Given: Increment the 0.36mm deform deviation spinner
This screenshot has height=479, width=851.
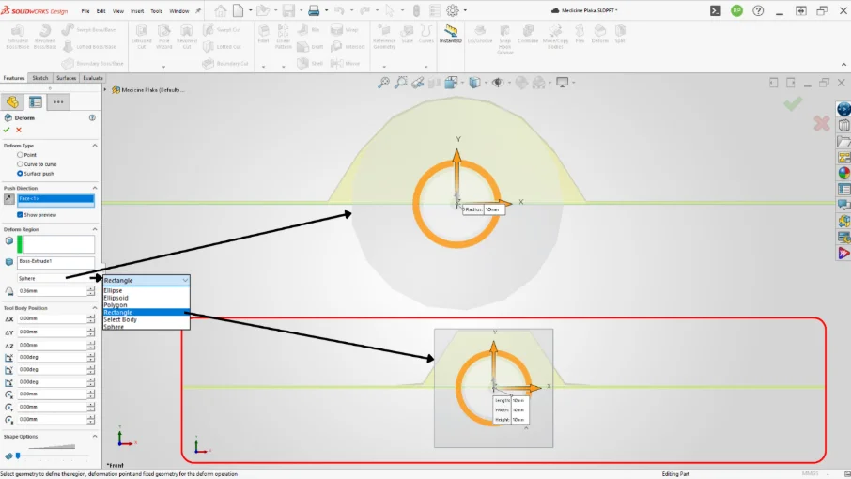Looking at the screenshot, I should pos(90,288).
